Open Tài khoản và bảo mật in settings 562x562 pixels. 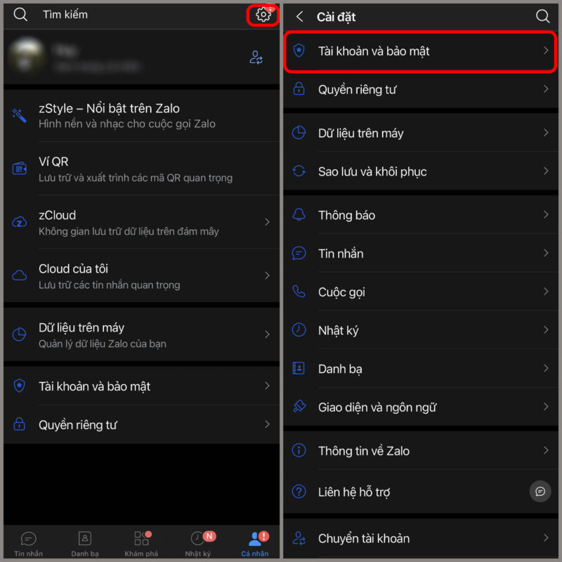(420, 51)
